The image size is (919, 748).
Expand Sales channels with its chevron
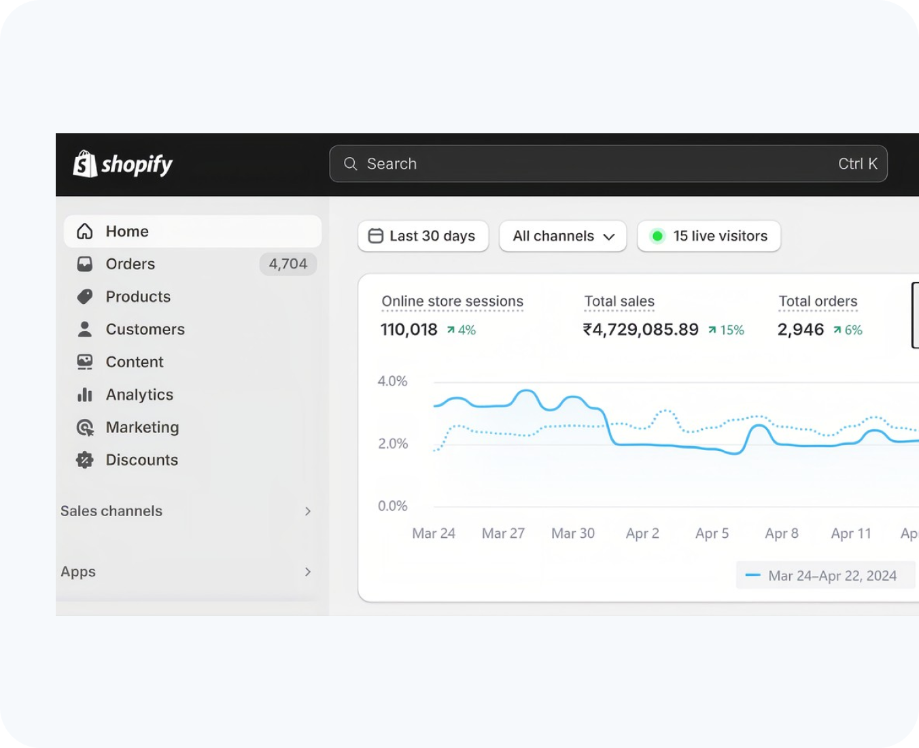[x=308, y=511]
